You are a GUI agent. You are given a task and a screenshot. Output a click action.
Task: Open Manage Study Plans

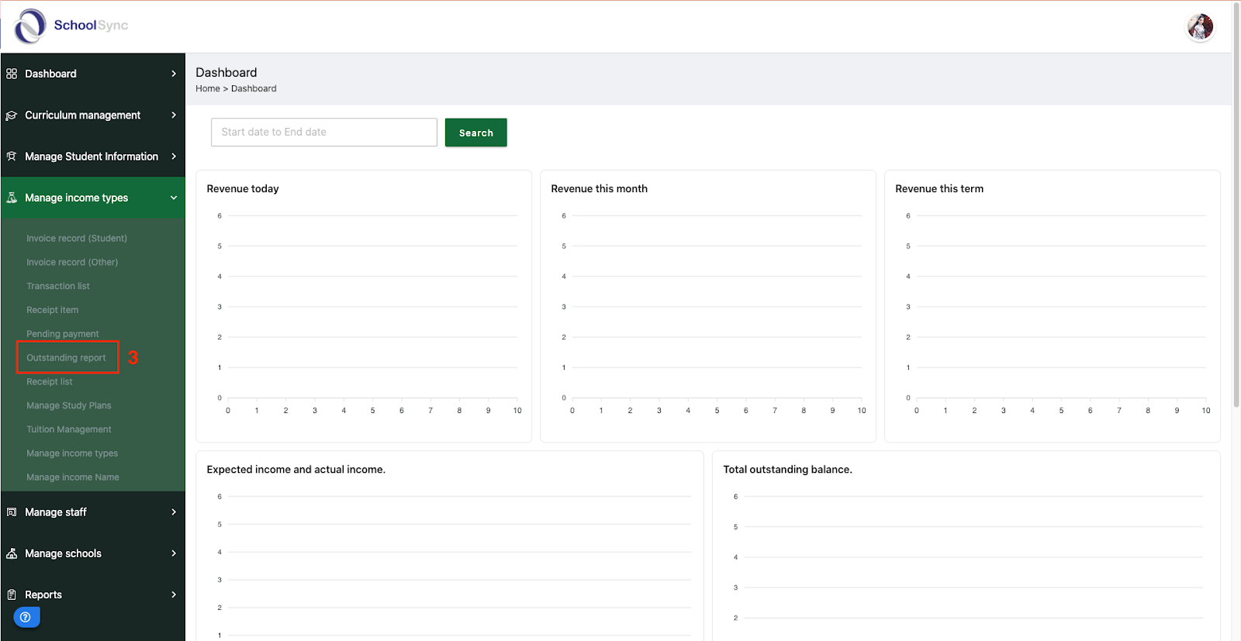tap(69, 405)
